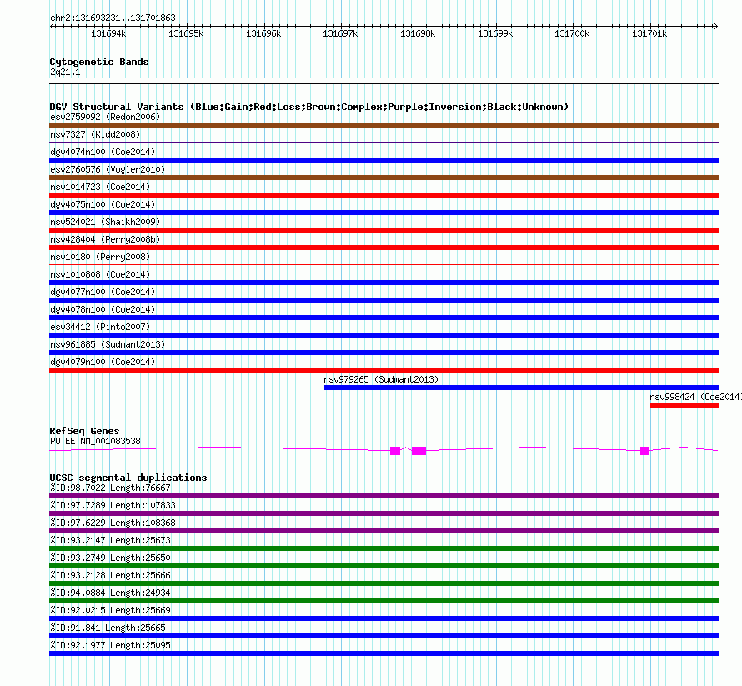742x686 pixels.
Task: Click the brown esv2760576 complex bar
Action: [384, 178]
